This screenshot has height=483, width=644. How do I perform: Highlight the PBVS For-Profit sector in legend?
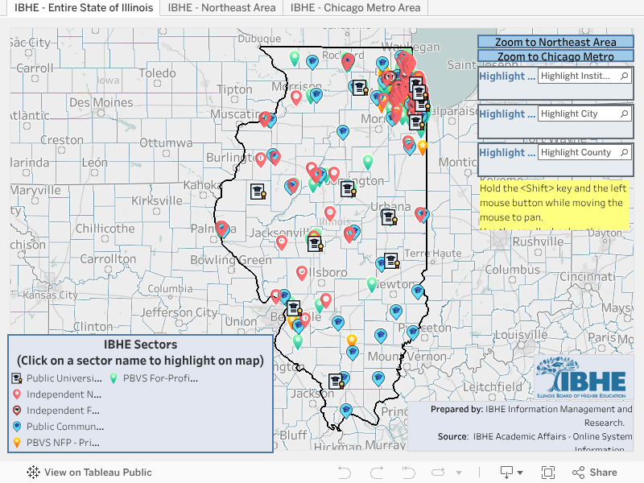coord(160,378)
